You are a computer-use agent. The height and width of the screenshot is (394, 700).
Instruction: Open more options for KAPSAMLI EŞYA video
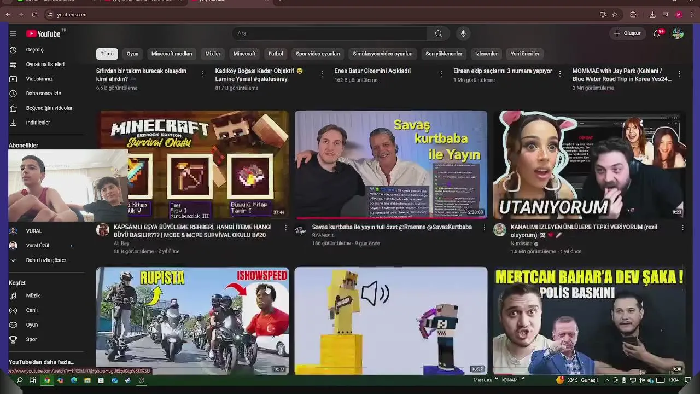[285, 228]
